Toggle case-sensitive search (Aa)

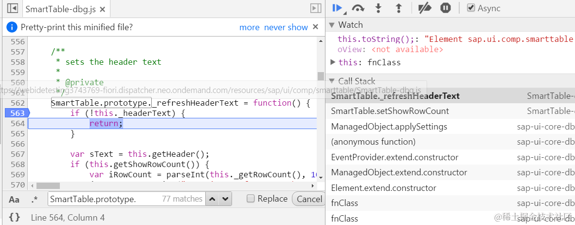point(14,199)
